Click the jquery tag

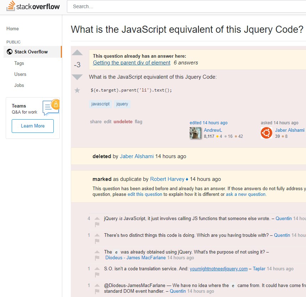coord(122,104)
